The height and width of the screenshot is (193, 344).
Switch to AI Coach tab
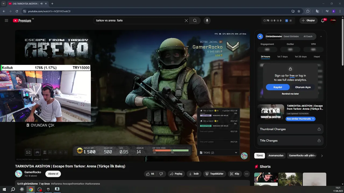pyautogui.click(x=308, y=36)
